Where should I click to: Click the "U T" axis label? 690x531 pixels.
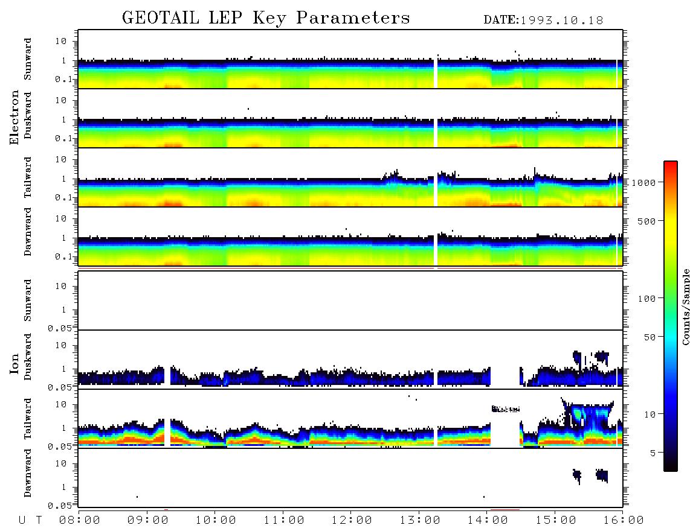(30, 521)
